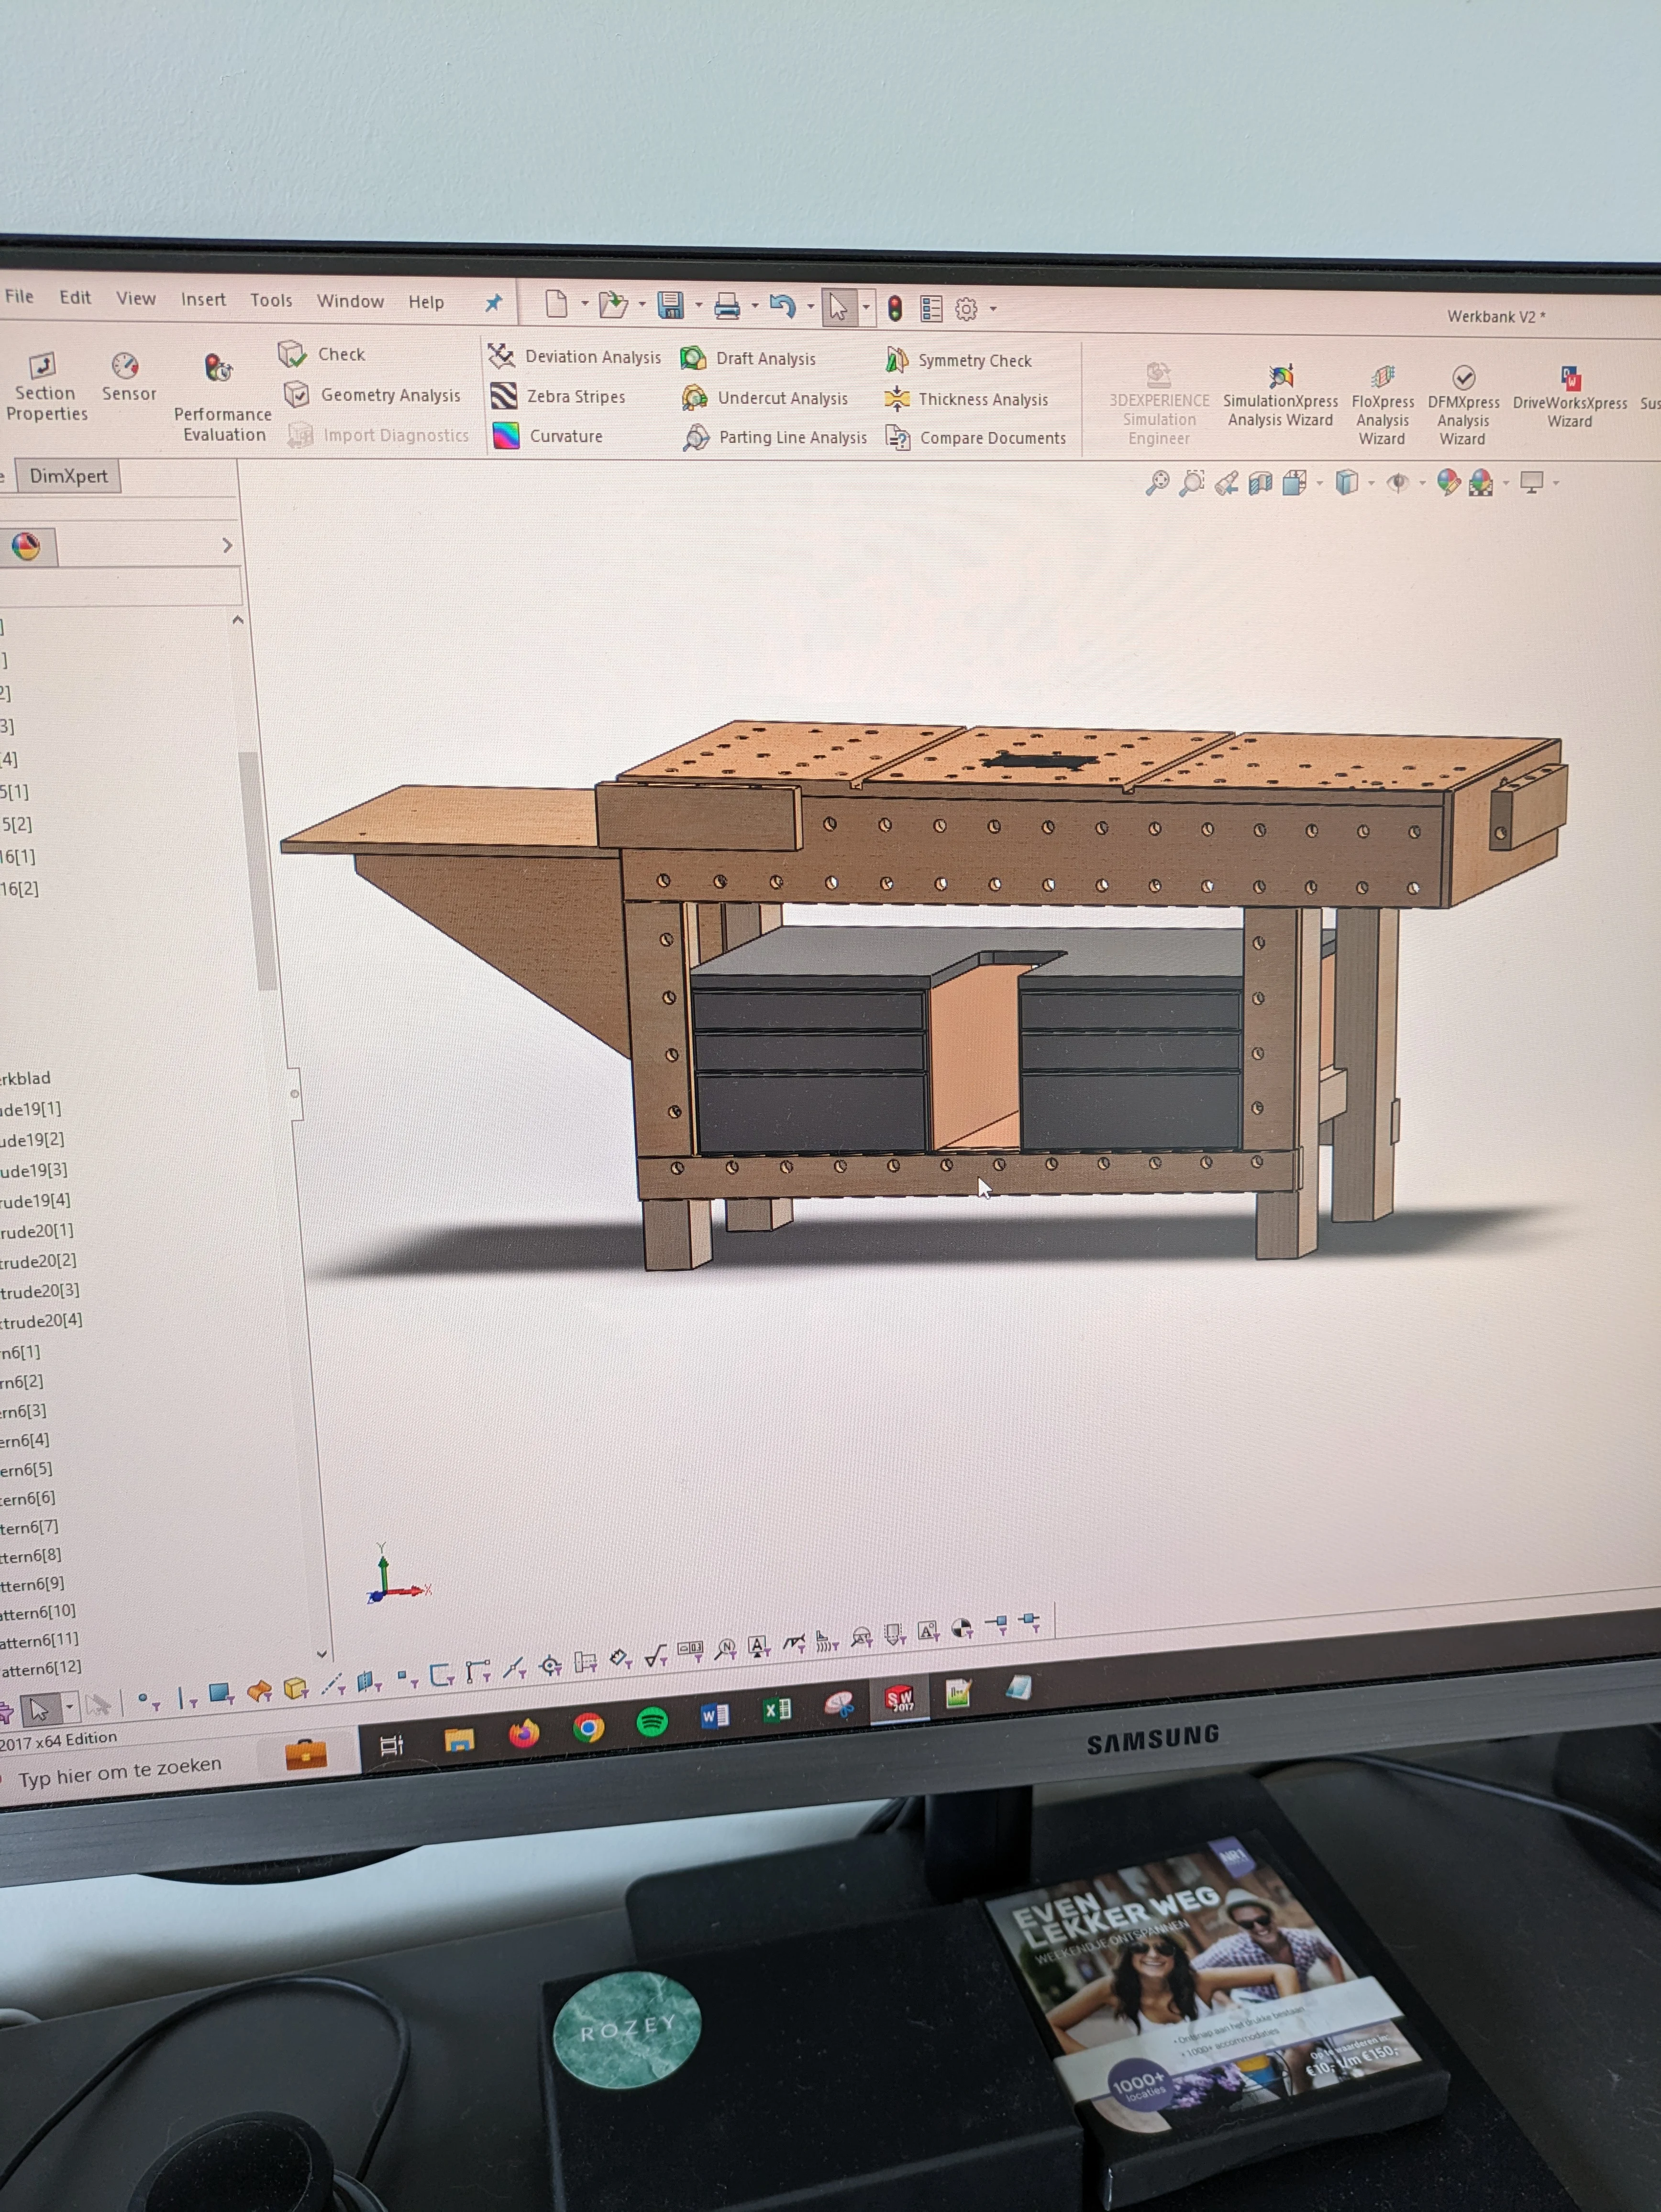1661x2212 pixels.
Task: Click the appearances color wheel tab
Action: (26, 546)
